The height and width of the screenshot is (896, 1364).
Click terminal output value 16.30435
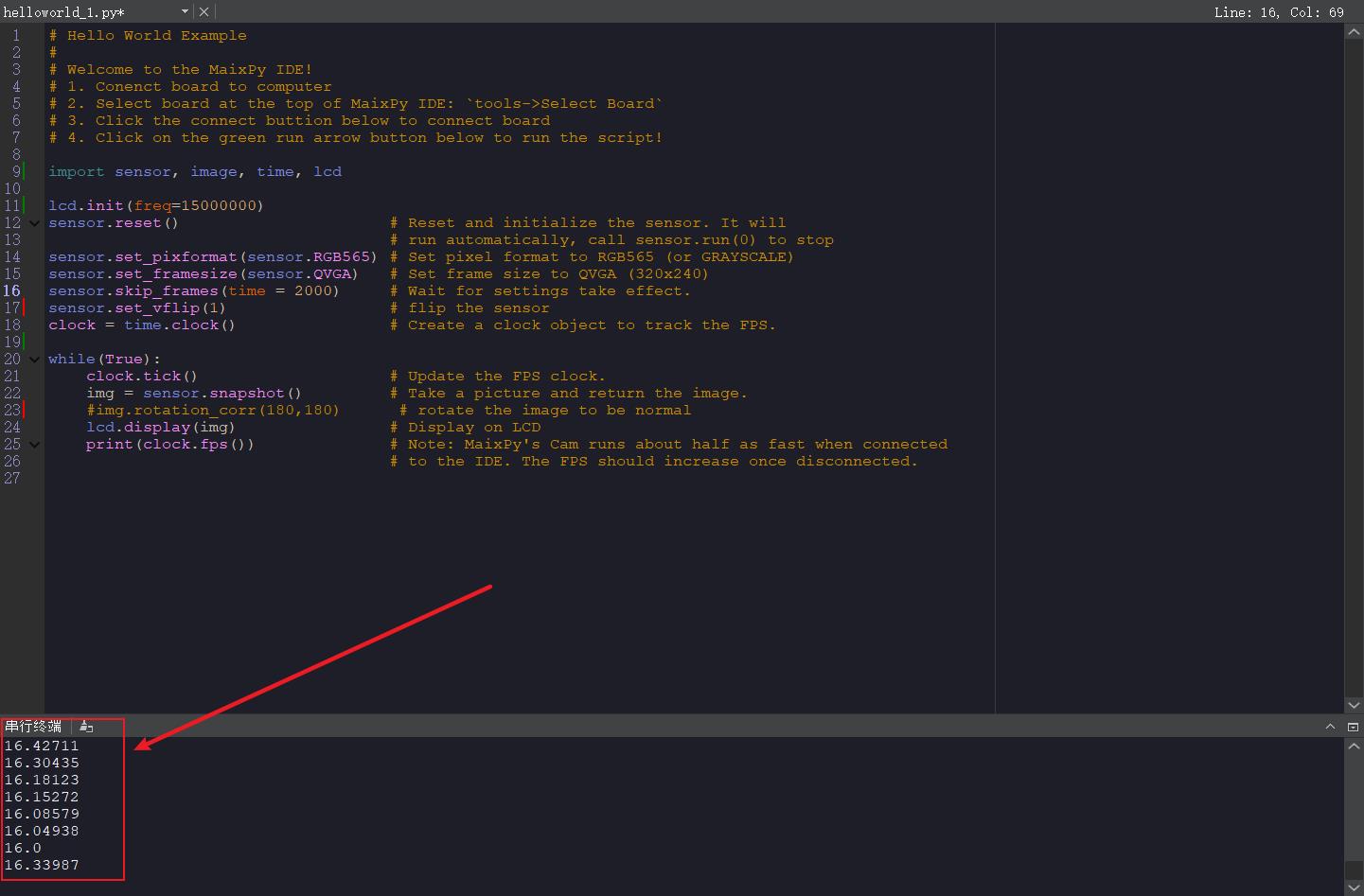[42, 763]
